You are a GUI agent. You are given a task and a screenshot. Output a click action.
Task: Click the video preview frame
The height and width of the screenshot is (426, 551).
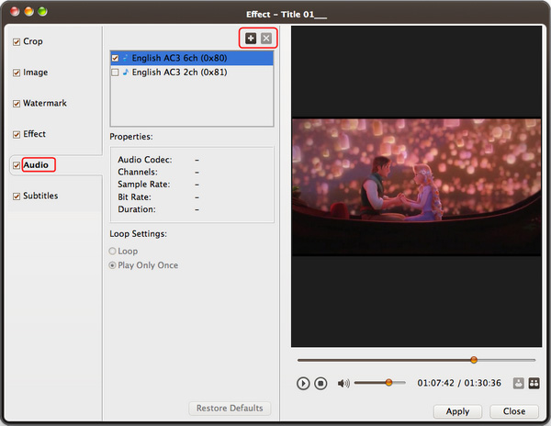[416, 186]
